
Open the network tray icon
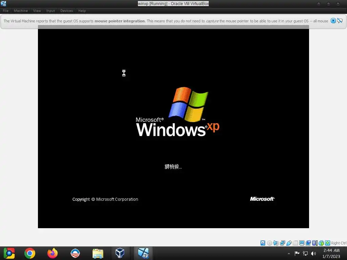[x=305, y=253]
